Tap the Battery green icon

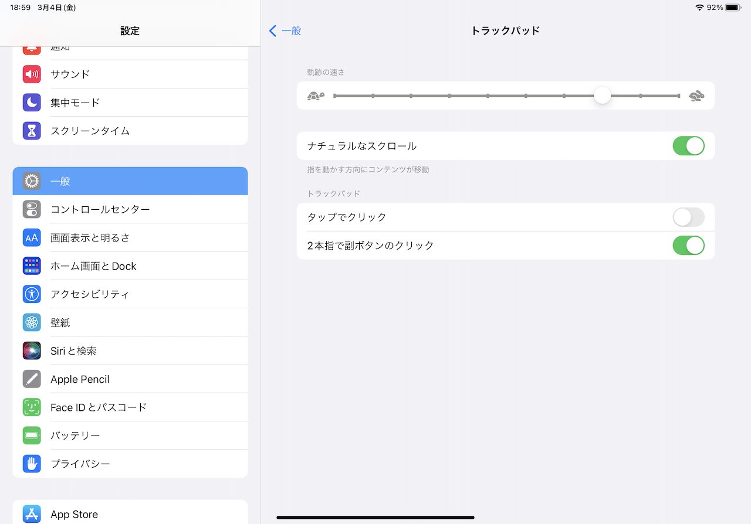tap(32, 435)
